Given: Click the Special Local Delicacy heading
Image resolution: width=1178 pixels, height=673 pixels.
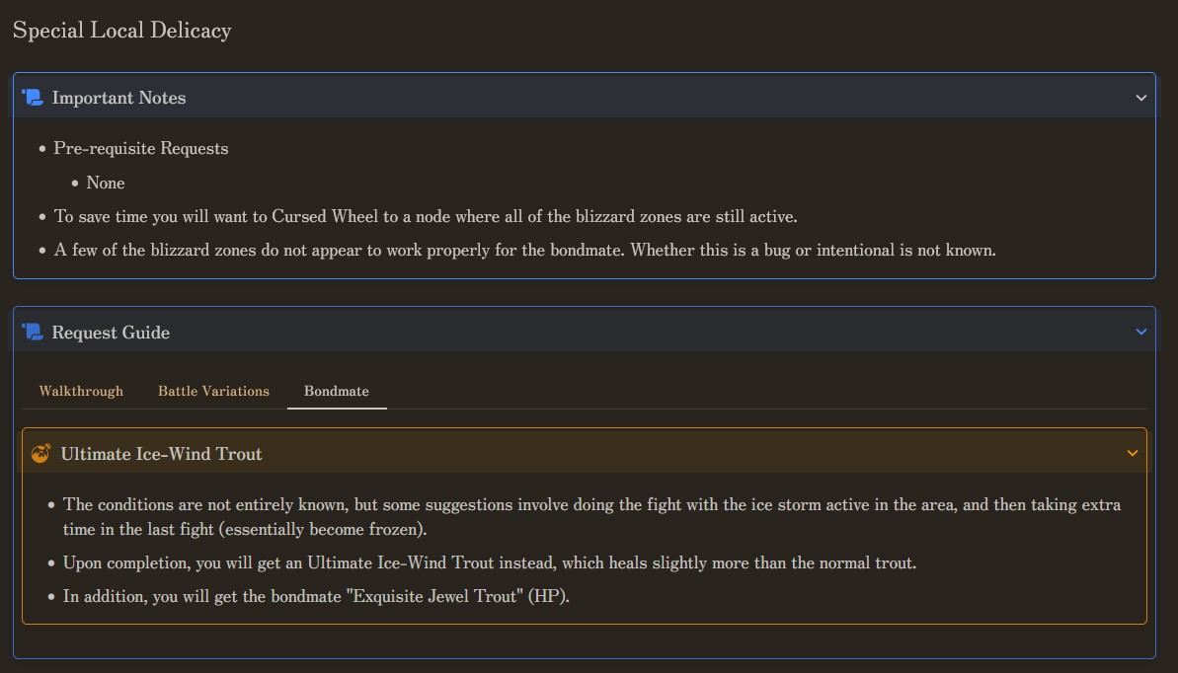Looking at the screenshot, I should 121,31.
